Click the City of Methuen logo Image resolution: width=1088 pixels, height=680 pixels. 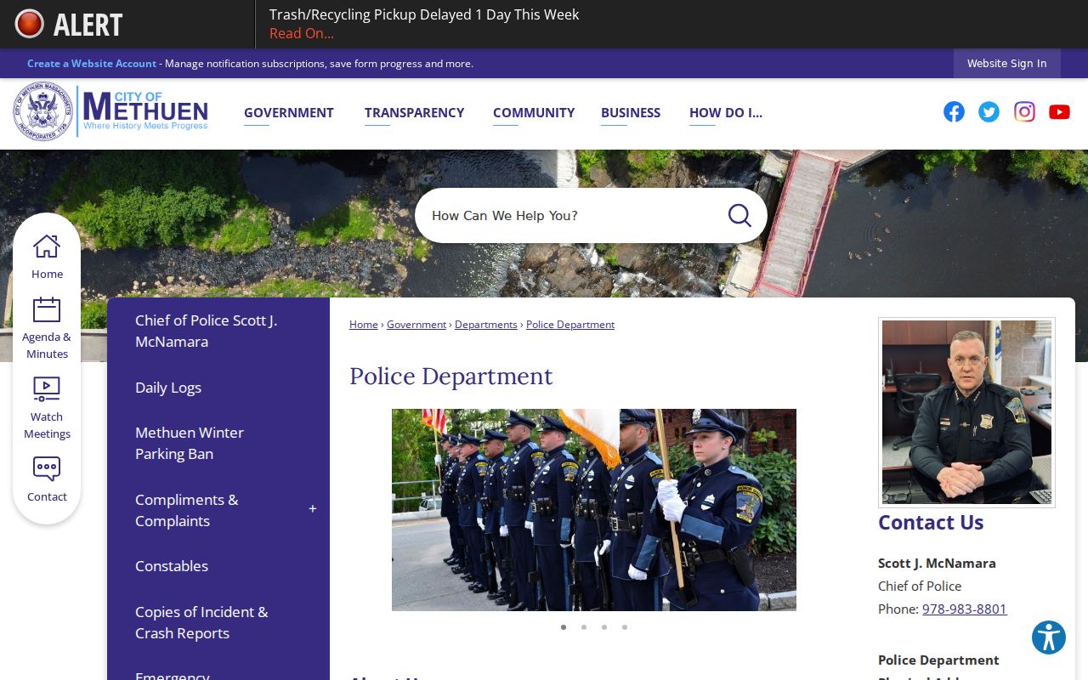[111, 111]
